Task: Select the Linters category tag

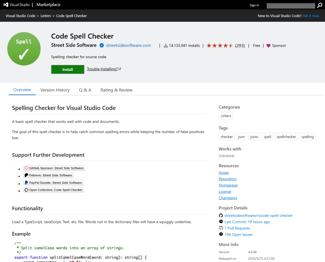Action: click(226, 116)
